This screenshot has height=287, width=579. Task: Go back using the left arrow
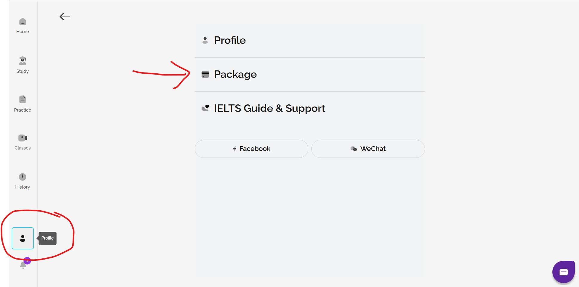click(x=65, y=17)
